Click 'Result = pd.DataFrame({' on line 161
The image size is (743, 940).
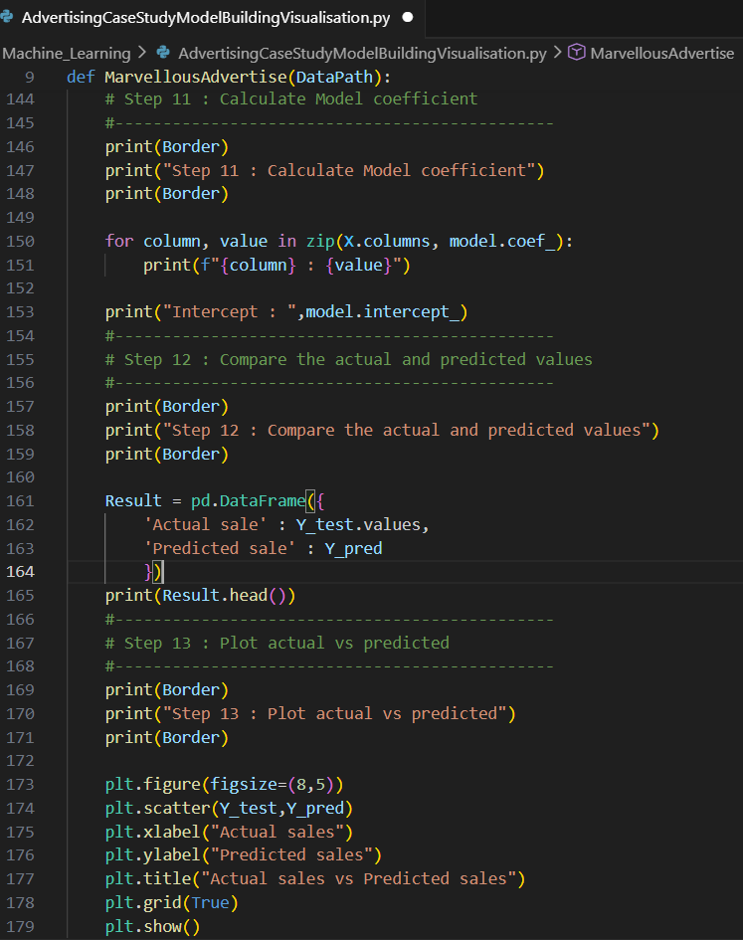(x=215, y=501)
